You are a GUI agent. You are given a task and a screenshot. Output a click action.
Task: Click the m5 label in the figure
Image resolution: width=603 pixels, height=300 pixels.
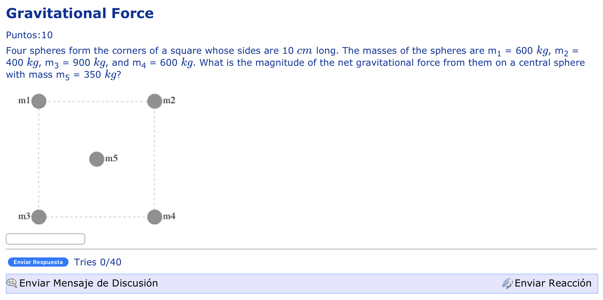[x=112, y=158]
